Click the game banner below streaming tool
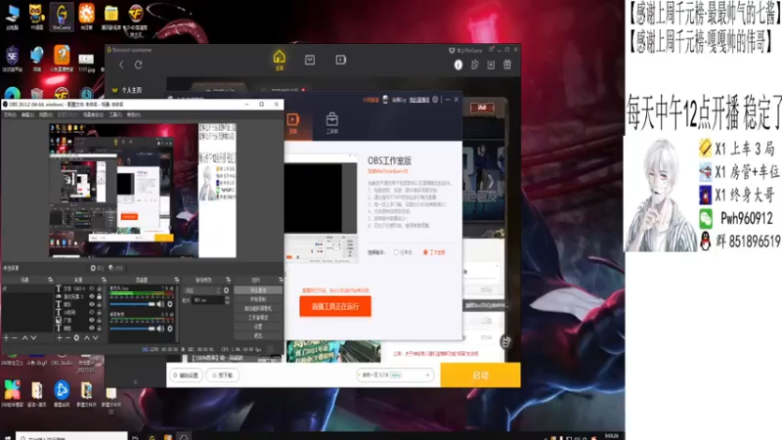The height and width of the screenshot is (440, 782). point(333,351)
